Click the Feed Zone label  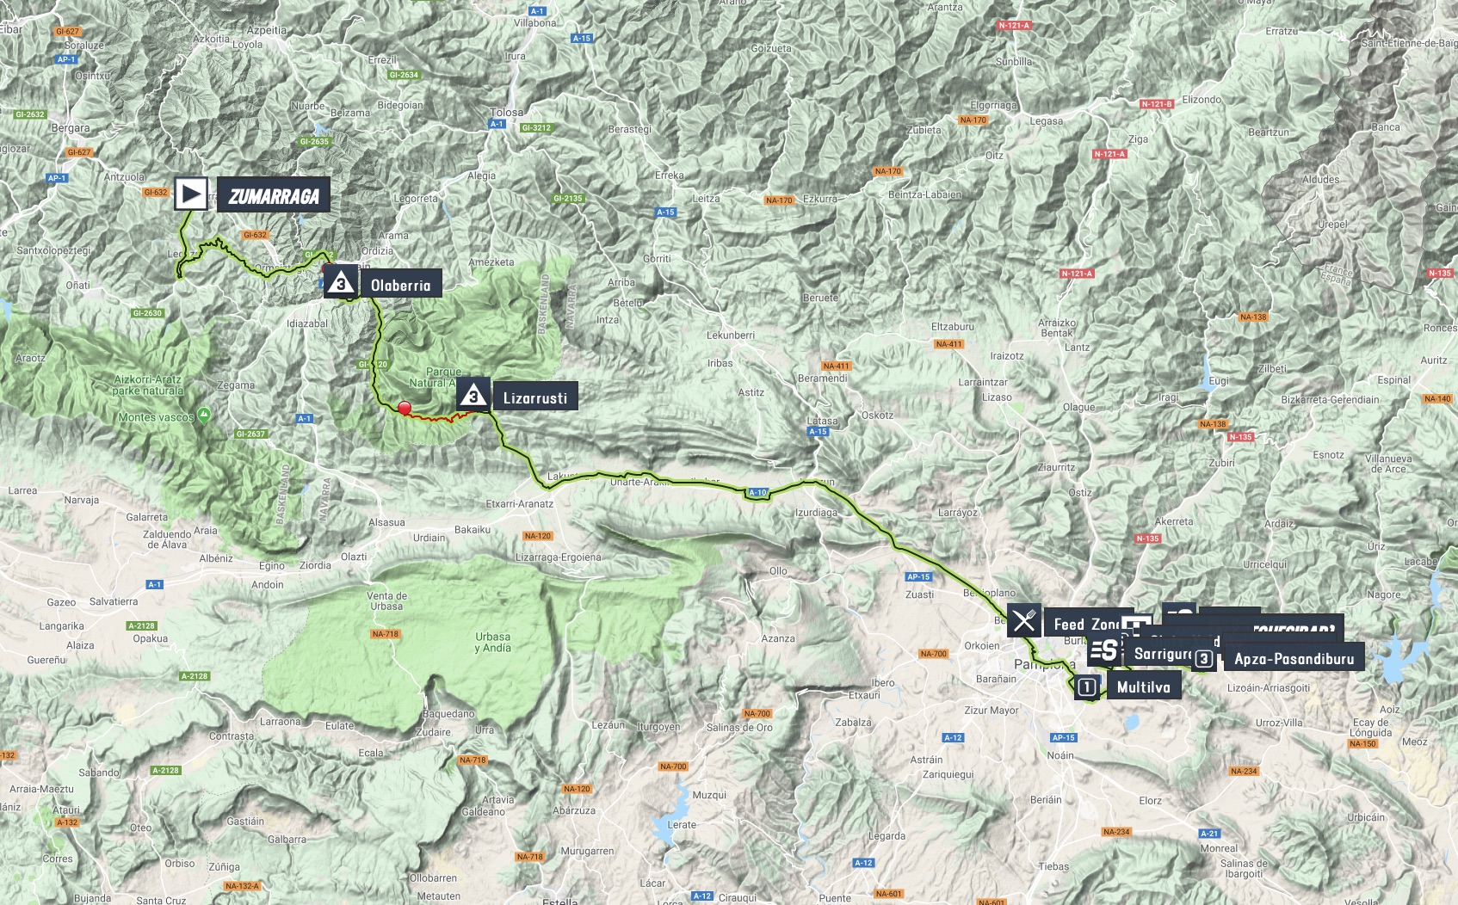pos(1084,625)
